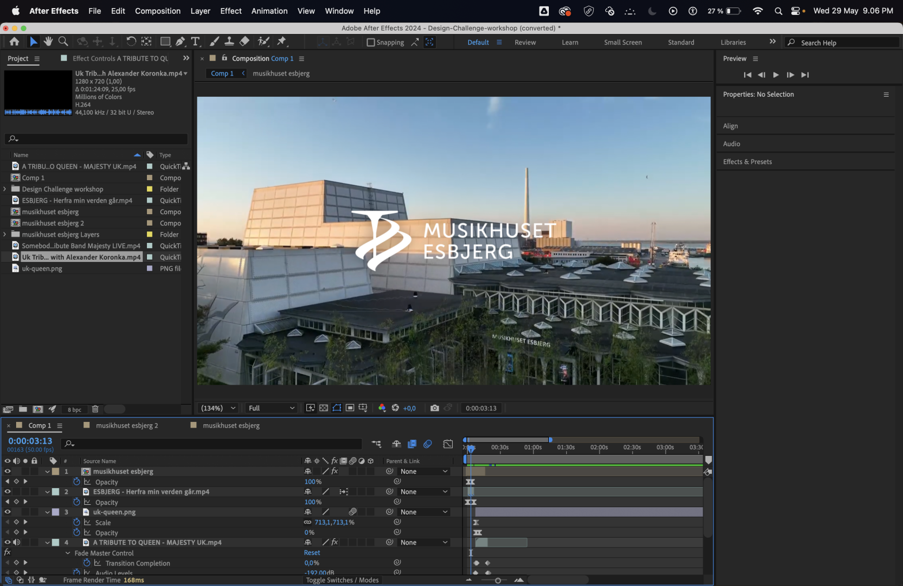Screen dimensions: 903x586
Task: Hide A TRIBUTE TO QUEEN video layer
Action: [7, 542]
